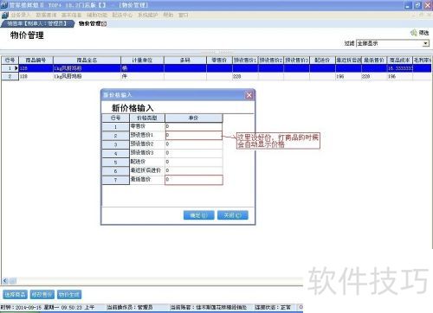Click the 预设售价1 value cell in row 2

[x=245, y=76]
